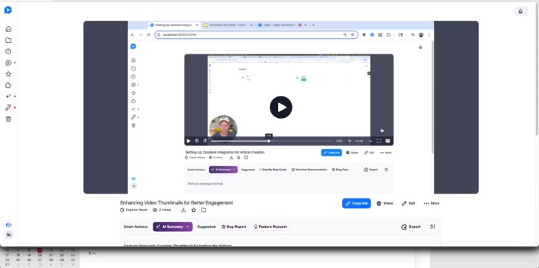The width and height of the screenshot is (539, 268).
Task: Click the captions icon in recorded player
Action: tap(388, 141)
